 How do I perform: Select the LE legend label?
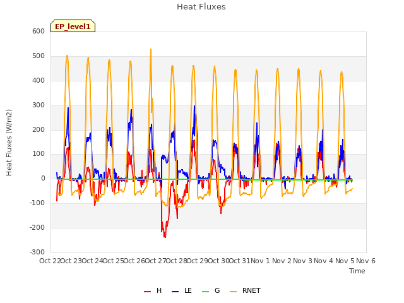point(188,290)
